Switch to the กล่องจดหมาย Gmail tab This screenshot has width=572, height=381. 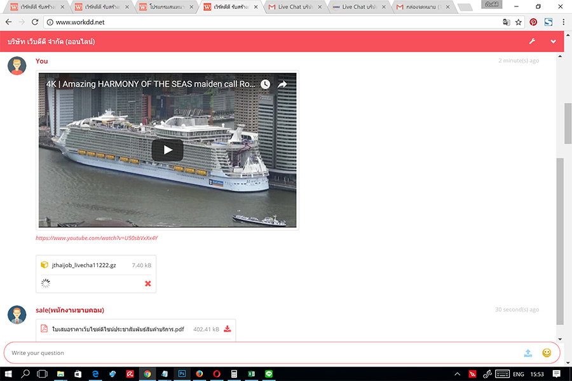coord(423,7)
